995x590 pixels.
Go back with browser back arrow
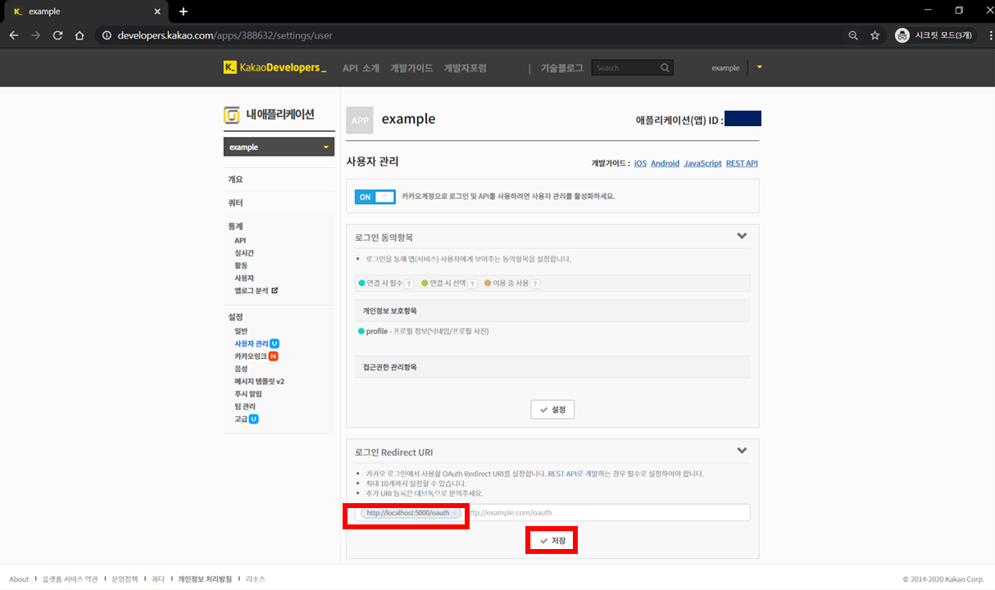click(13, 35)
